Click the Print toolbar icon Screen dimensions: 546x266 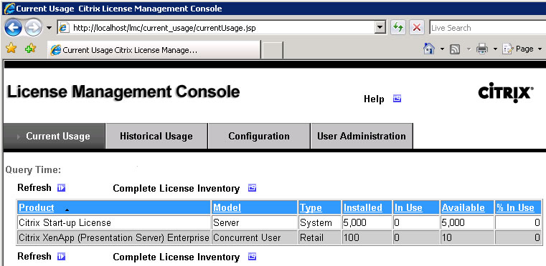(x=482, y=49)
